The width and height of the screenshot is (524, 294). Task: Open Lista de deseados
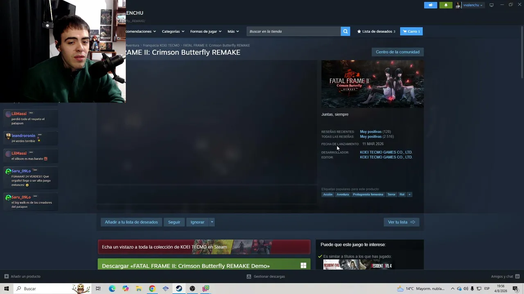coord(376,31)
